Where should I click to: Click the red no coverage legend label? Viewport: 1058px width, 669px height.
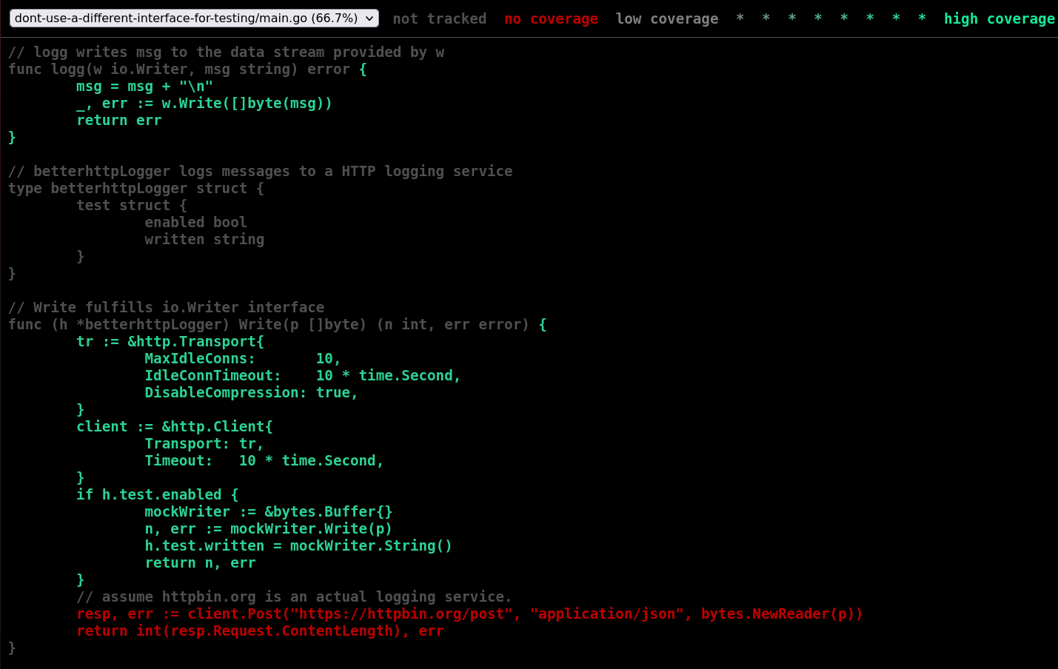(x=551, y=19)
